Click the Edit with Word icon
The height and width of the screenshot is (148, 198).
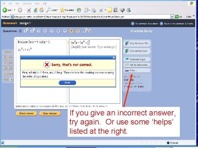[x=101, y=10]
